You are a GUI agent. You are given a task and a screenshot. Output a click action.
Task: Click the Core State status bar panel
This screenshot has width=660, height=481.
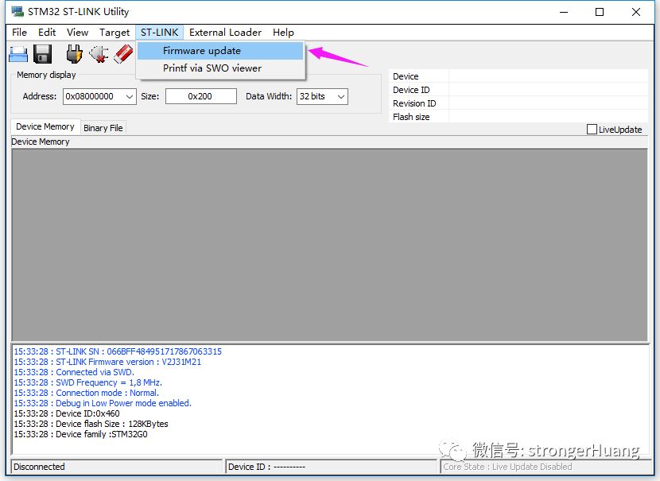coord(545,467)
